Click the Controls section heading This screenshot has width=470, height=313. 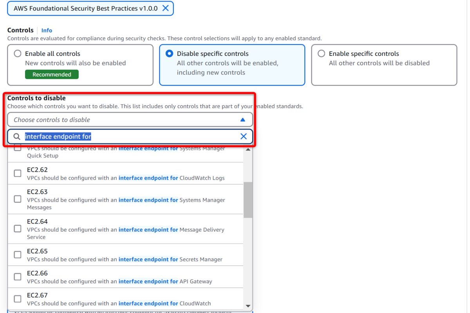click(20, 30)
